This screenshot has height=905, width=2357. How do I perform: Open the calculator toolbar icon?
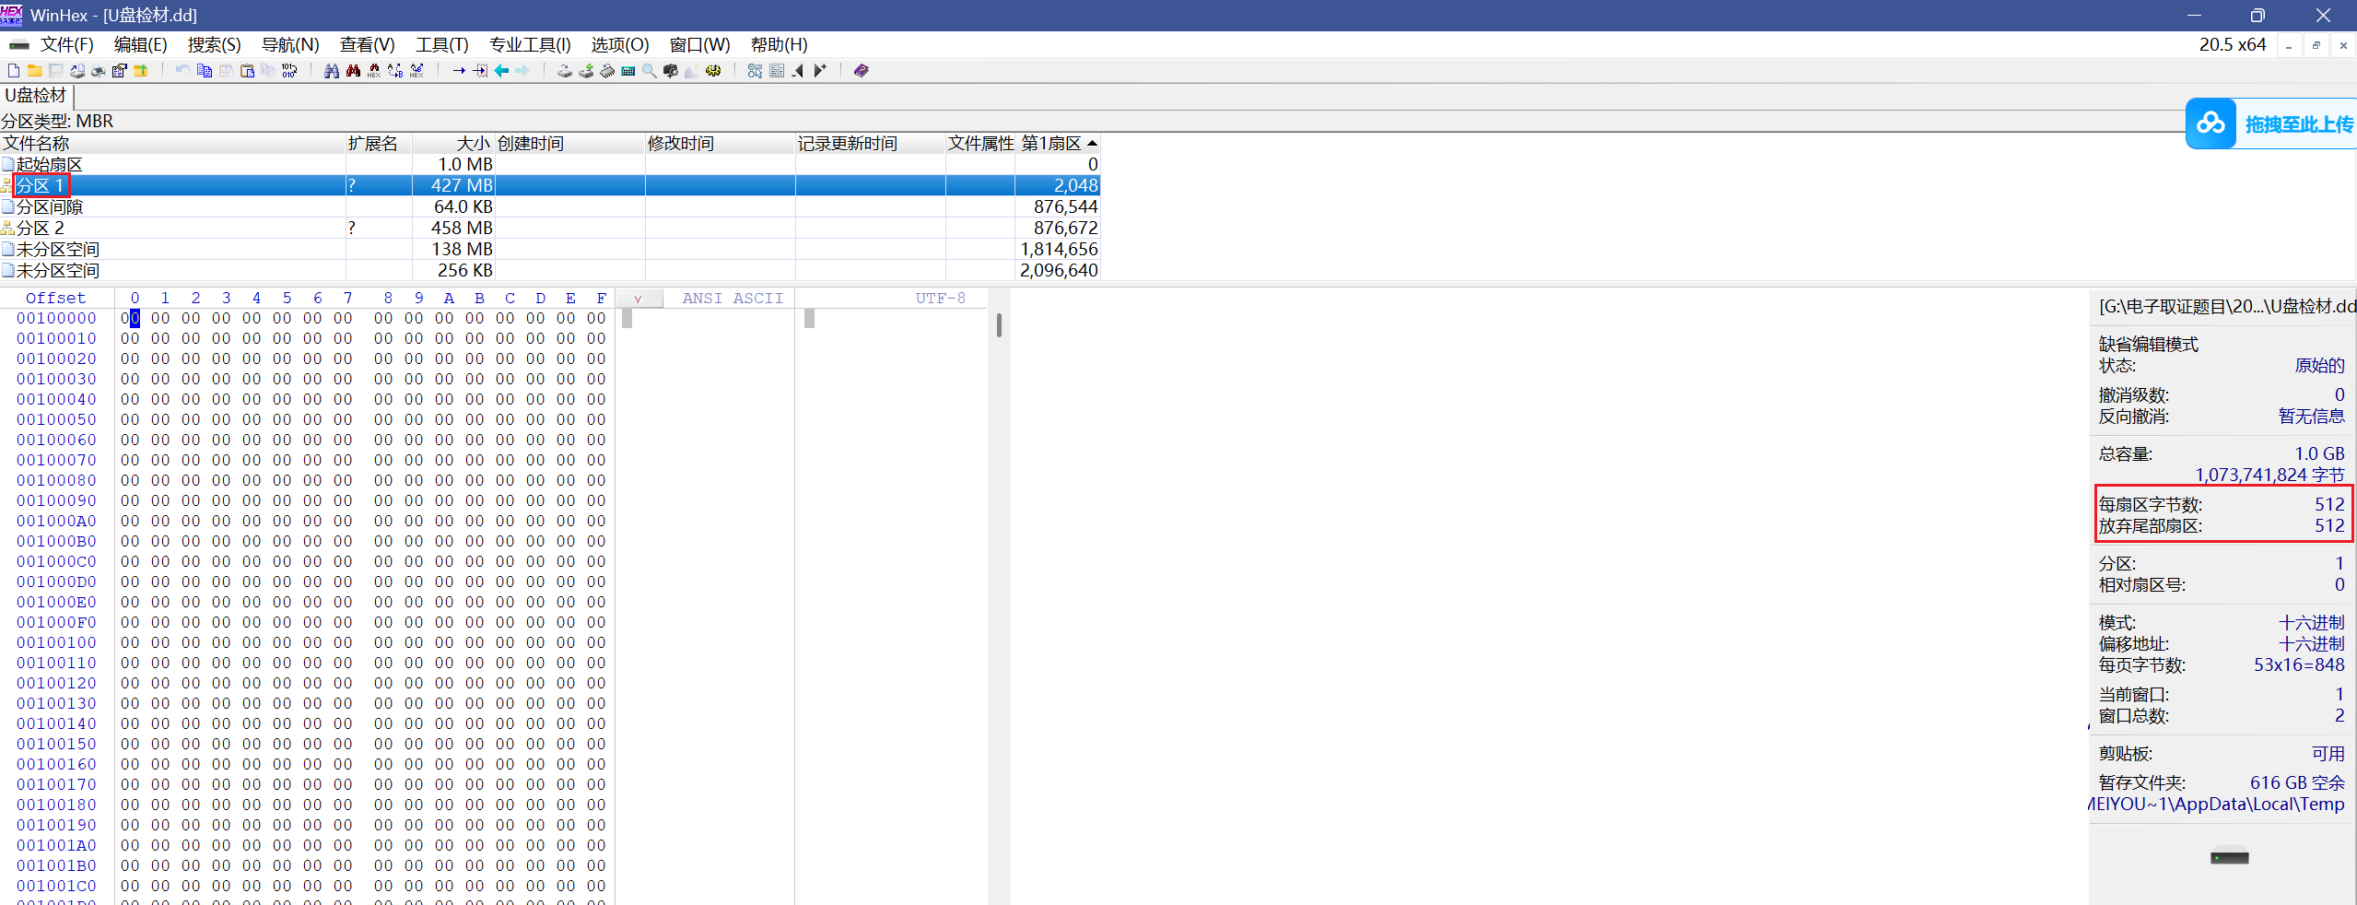pos(628,71)
